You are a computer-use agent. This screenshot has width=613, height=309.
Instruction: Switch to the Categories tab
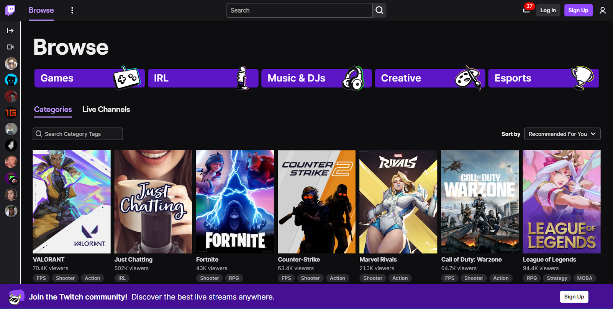click(53, 110)
